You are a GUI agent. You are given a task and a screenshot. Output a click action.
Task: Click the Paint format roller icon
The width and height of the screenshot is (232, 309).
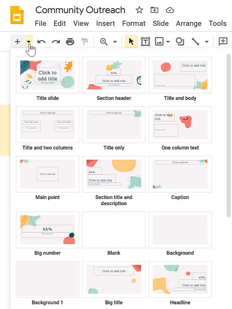pos(85,42)
